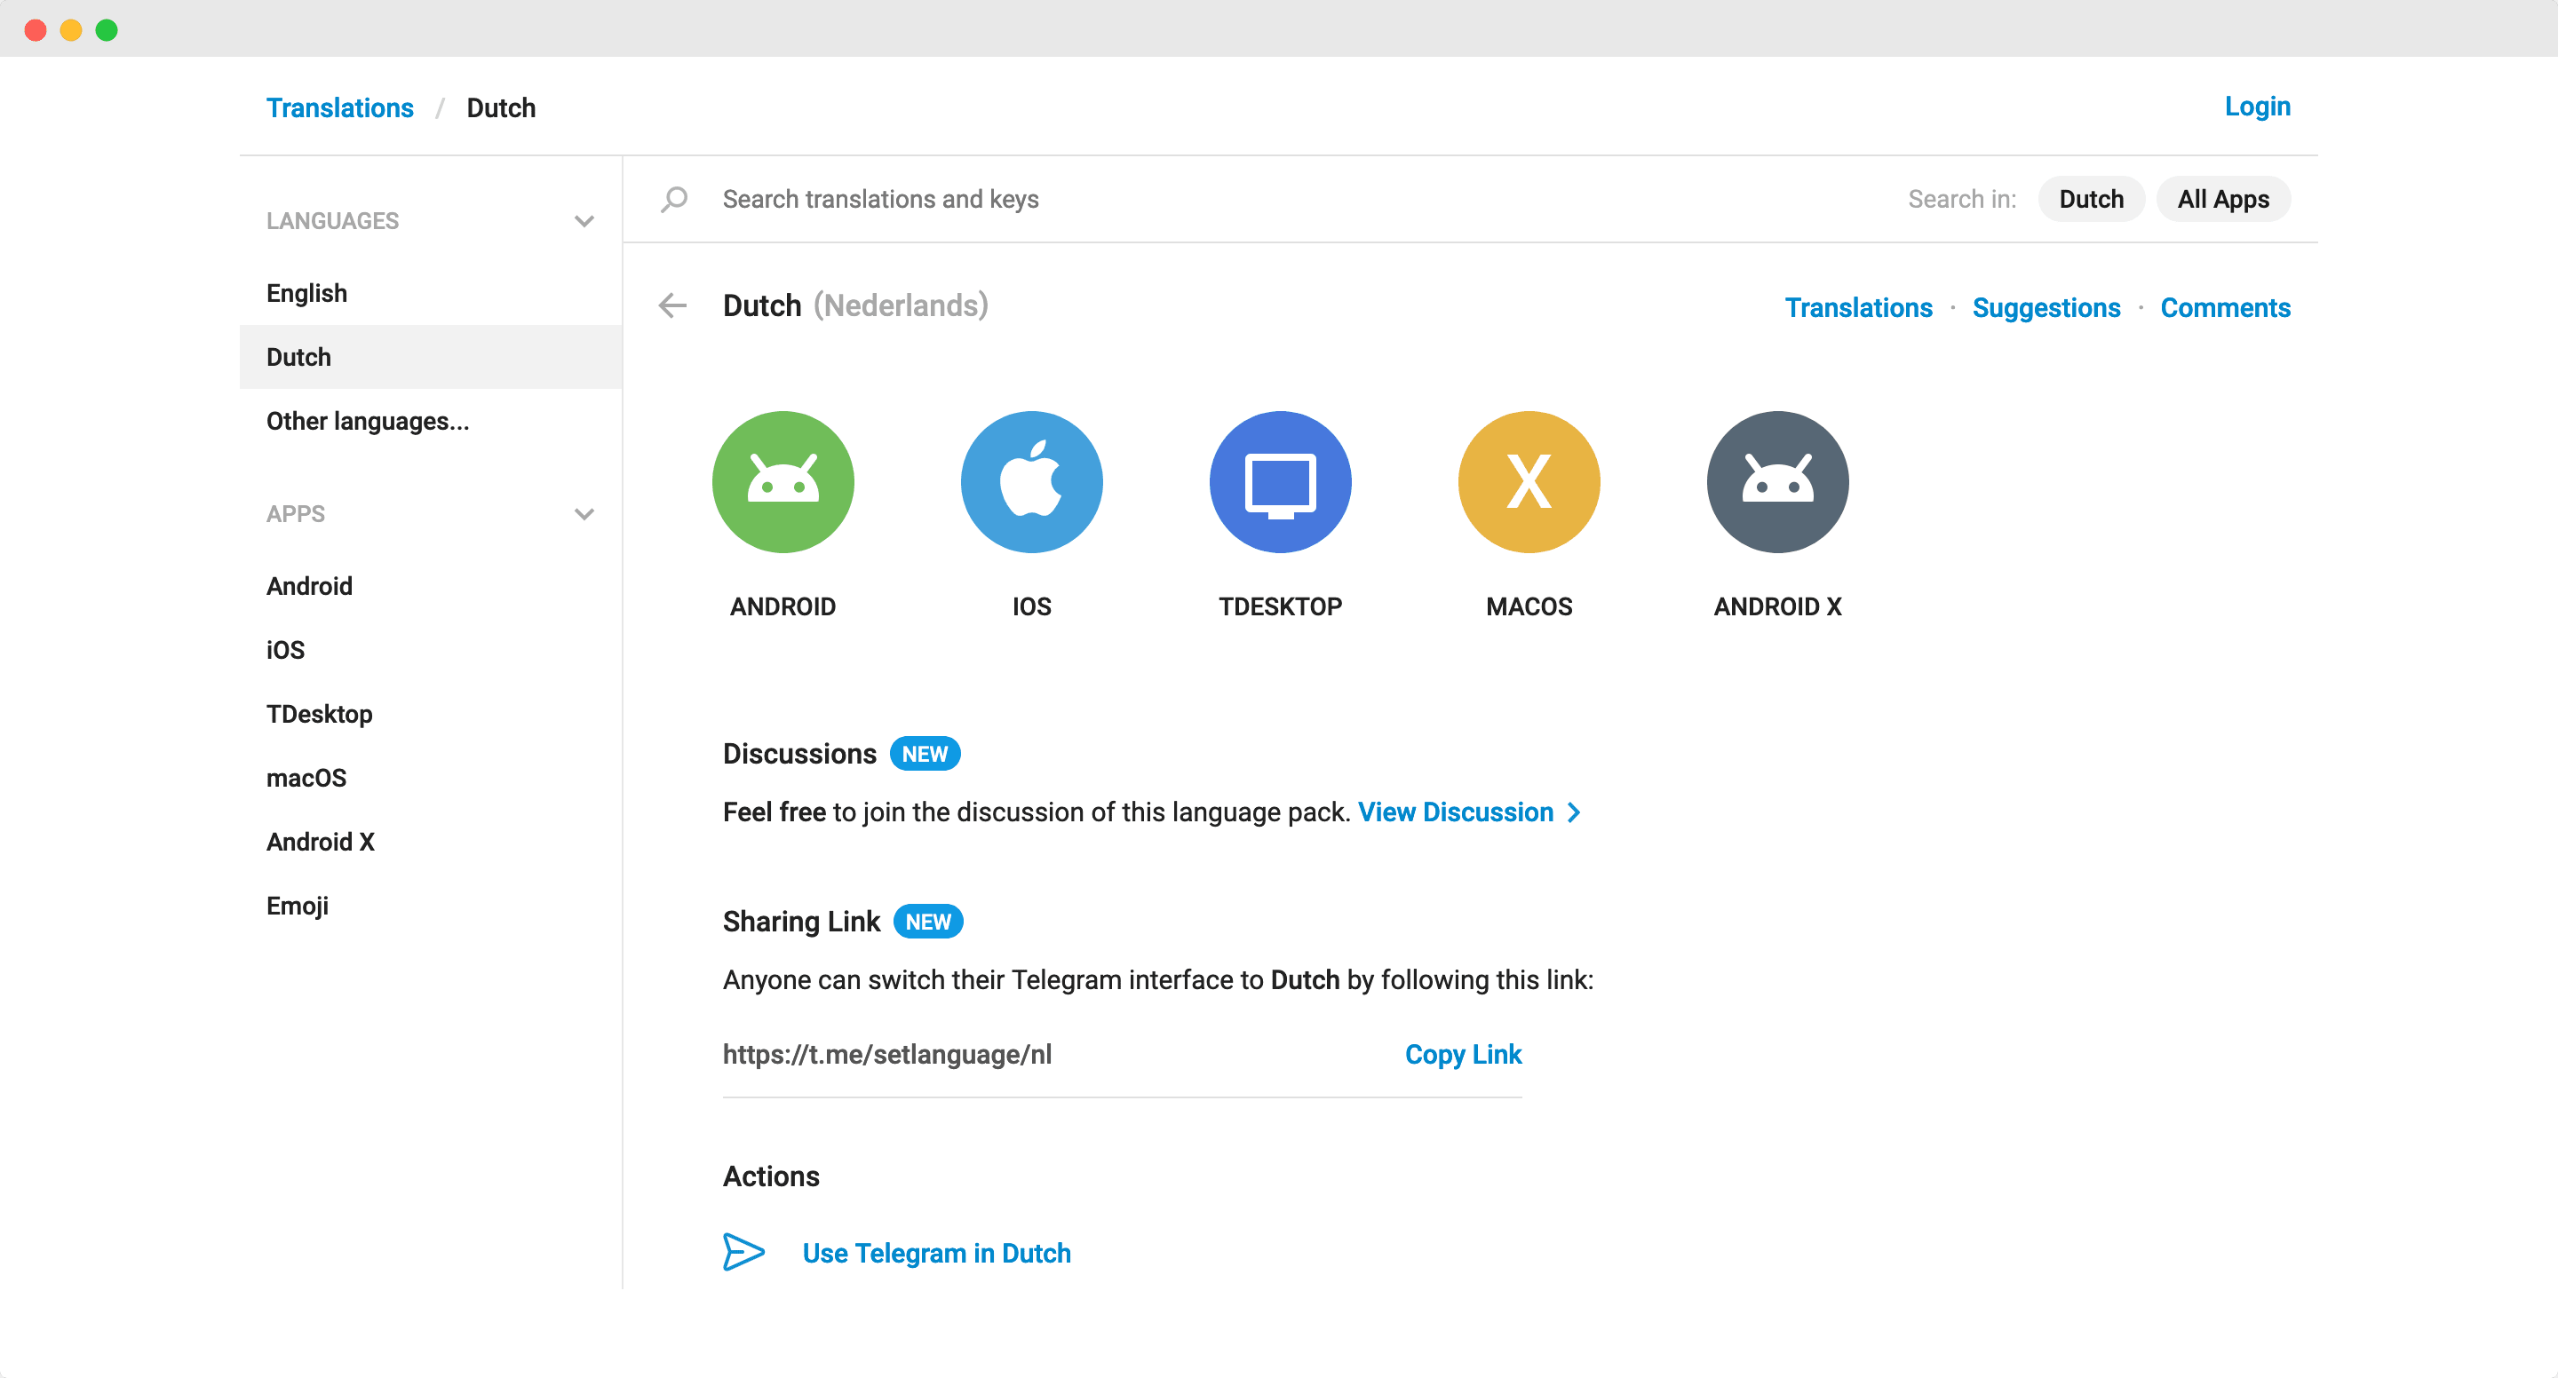Go to Translations breadcrumb link
2558x1378 pixels.
coord(339,107)
